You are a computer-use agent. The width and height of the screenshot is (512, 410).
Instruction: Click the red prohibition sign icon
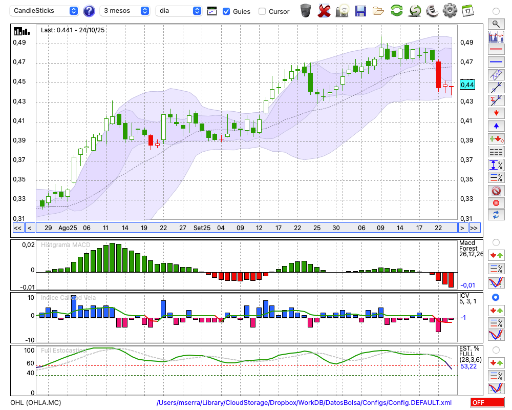pos(496,190)
